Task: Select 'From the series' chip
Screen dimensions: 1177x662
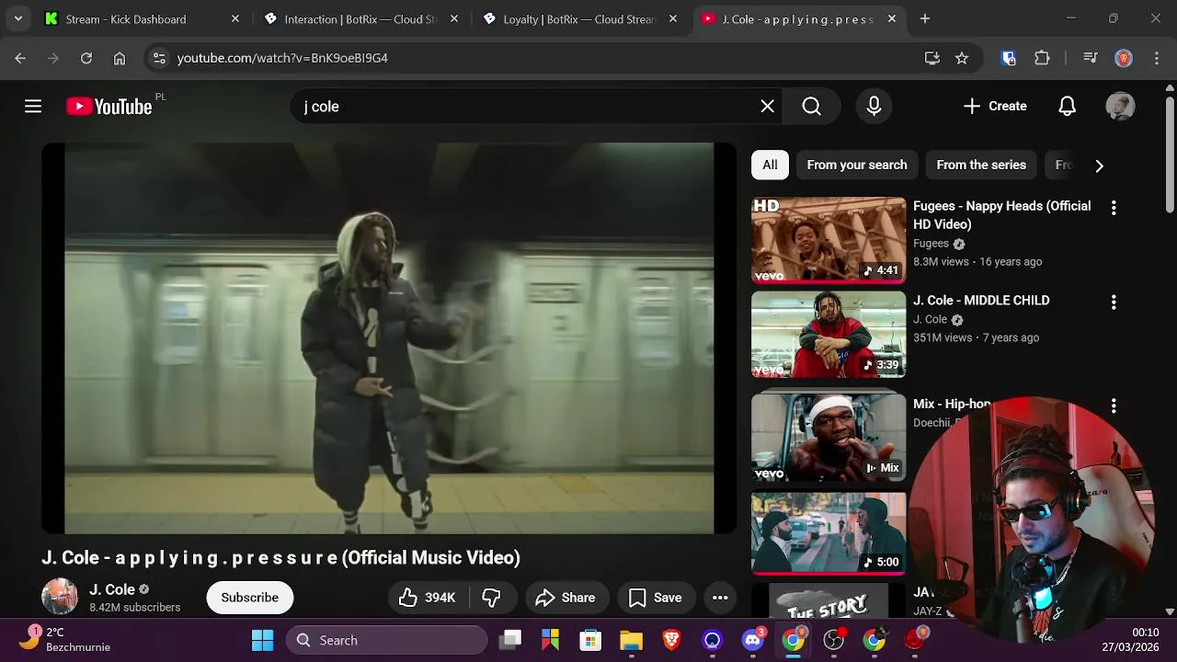Action: [981, 165]
